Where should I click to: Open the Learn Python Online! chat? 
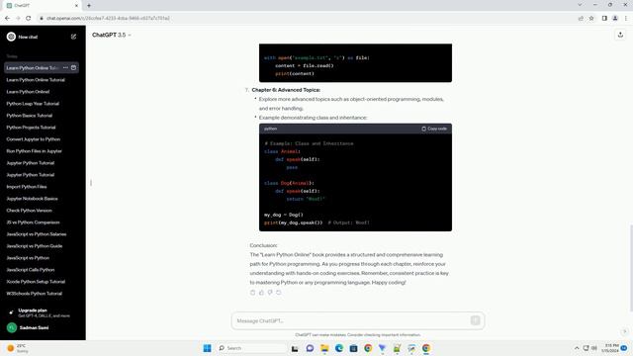tap(28, 92)
